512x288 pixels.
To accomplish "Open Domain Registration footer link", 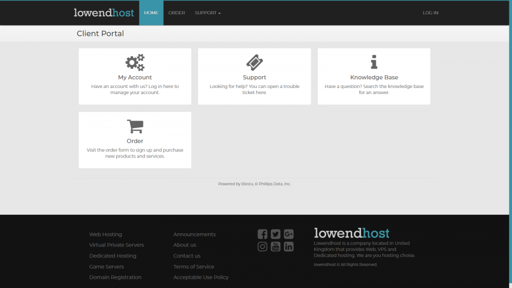I will [115, 277].
